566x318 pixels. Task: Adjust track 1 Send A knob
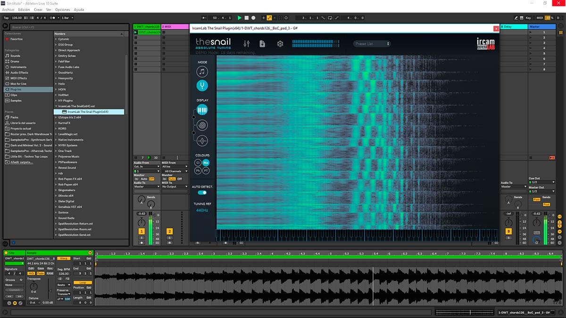tap(141, 200)
